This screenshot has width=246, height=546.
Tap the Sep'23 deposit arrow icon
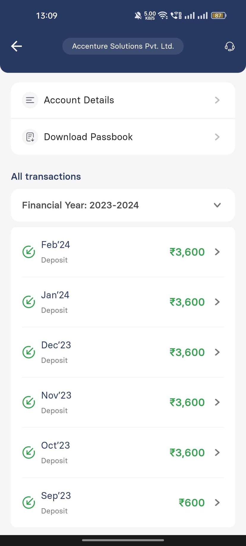click(x=29, y=503)
